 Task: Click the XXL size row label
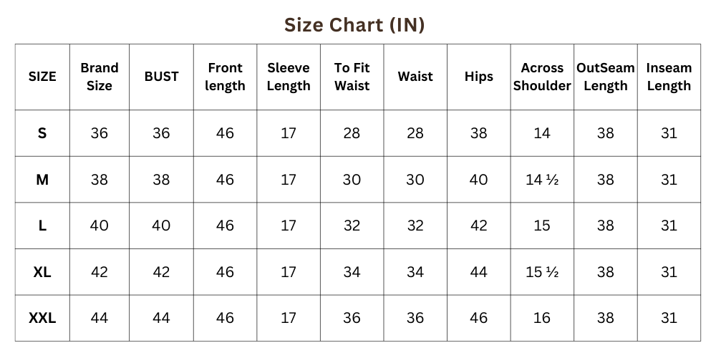[x=42, y=318]
